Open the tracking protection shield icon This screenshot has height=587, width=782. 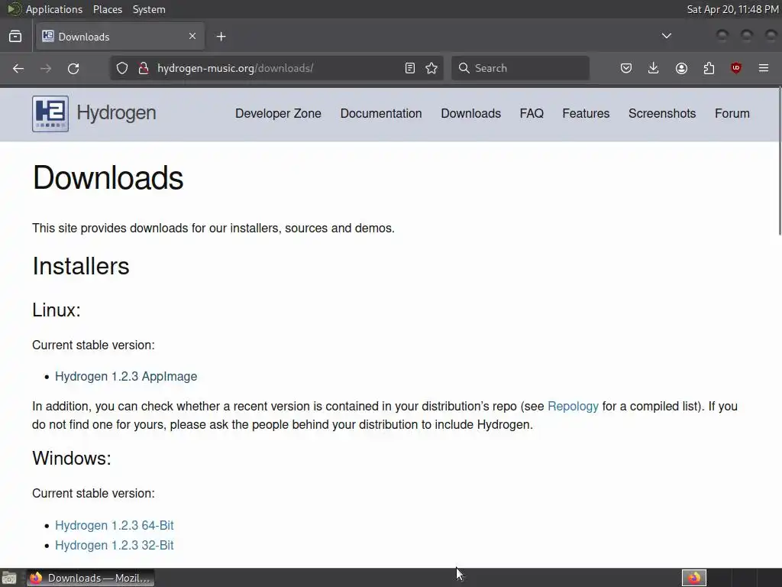(x=122, y=68)
